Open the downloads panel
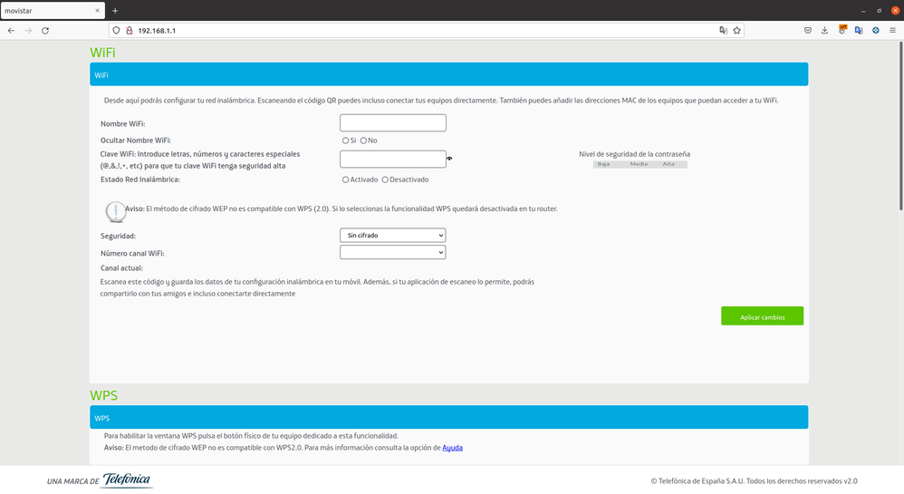 pyautogui.click(x=824, y=31)
